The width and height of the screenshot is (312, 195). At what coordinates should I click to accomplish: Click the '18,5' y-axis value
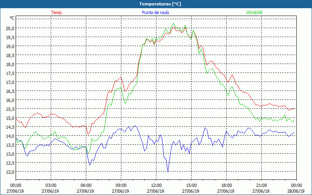coord(10,55)
